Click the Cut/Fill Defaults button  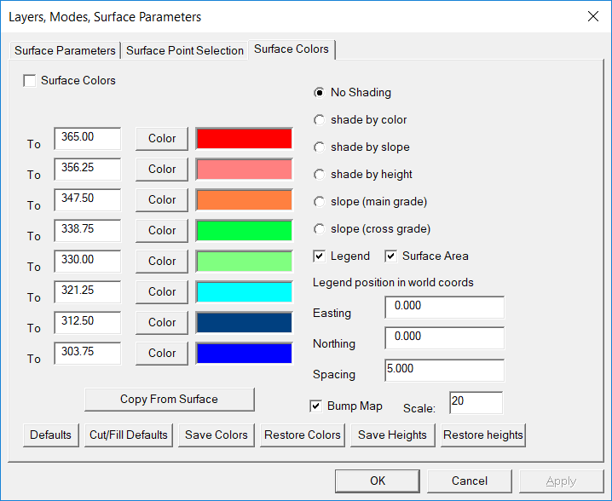point(129,435)
